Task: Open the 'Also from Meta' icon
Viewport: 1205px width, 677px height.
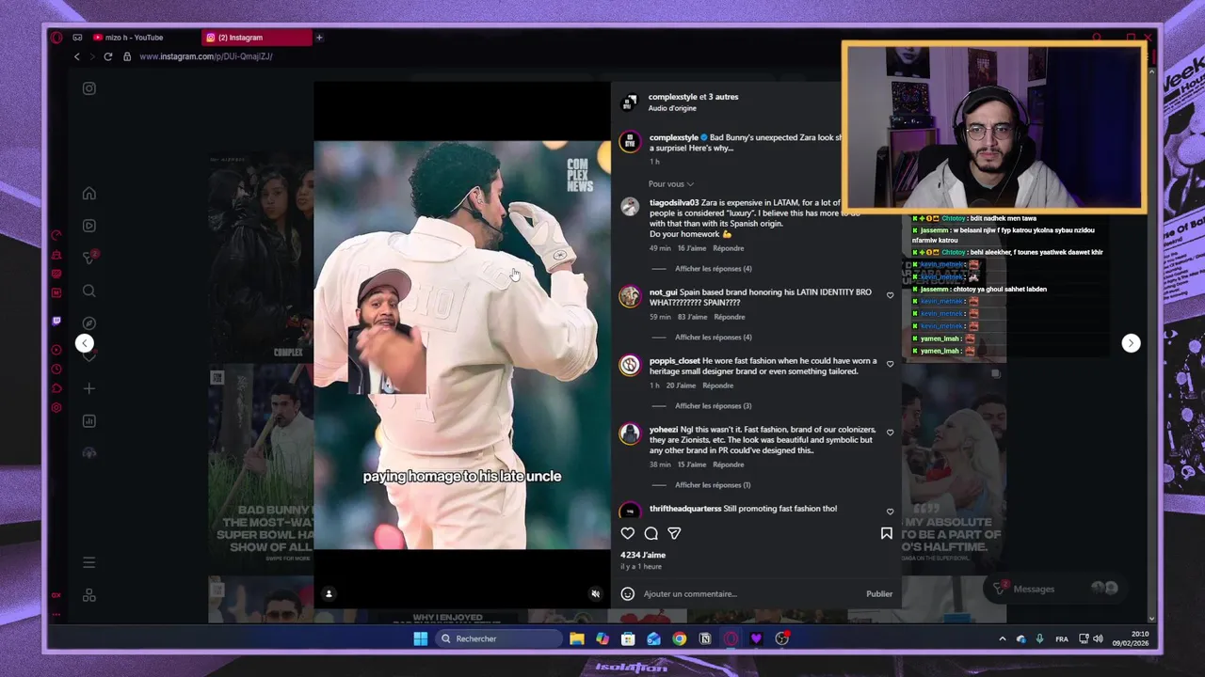Action: 89,595
